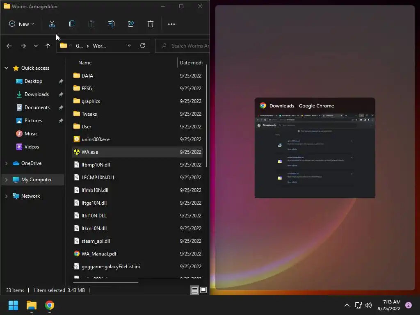Click the Cut scissors icon
Image resolution: width=420 pixels, height=315 pixels.
pos(52,24)
